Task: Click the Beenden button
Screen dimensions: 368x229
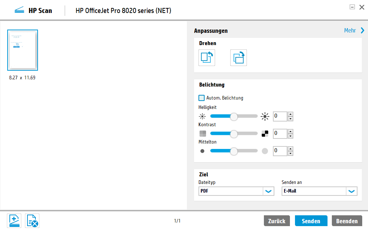Action: tap(347, 221)
